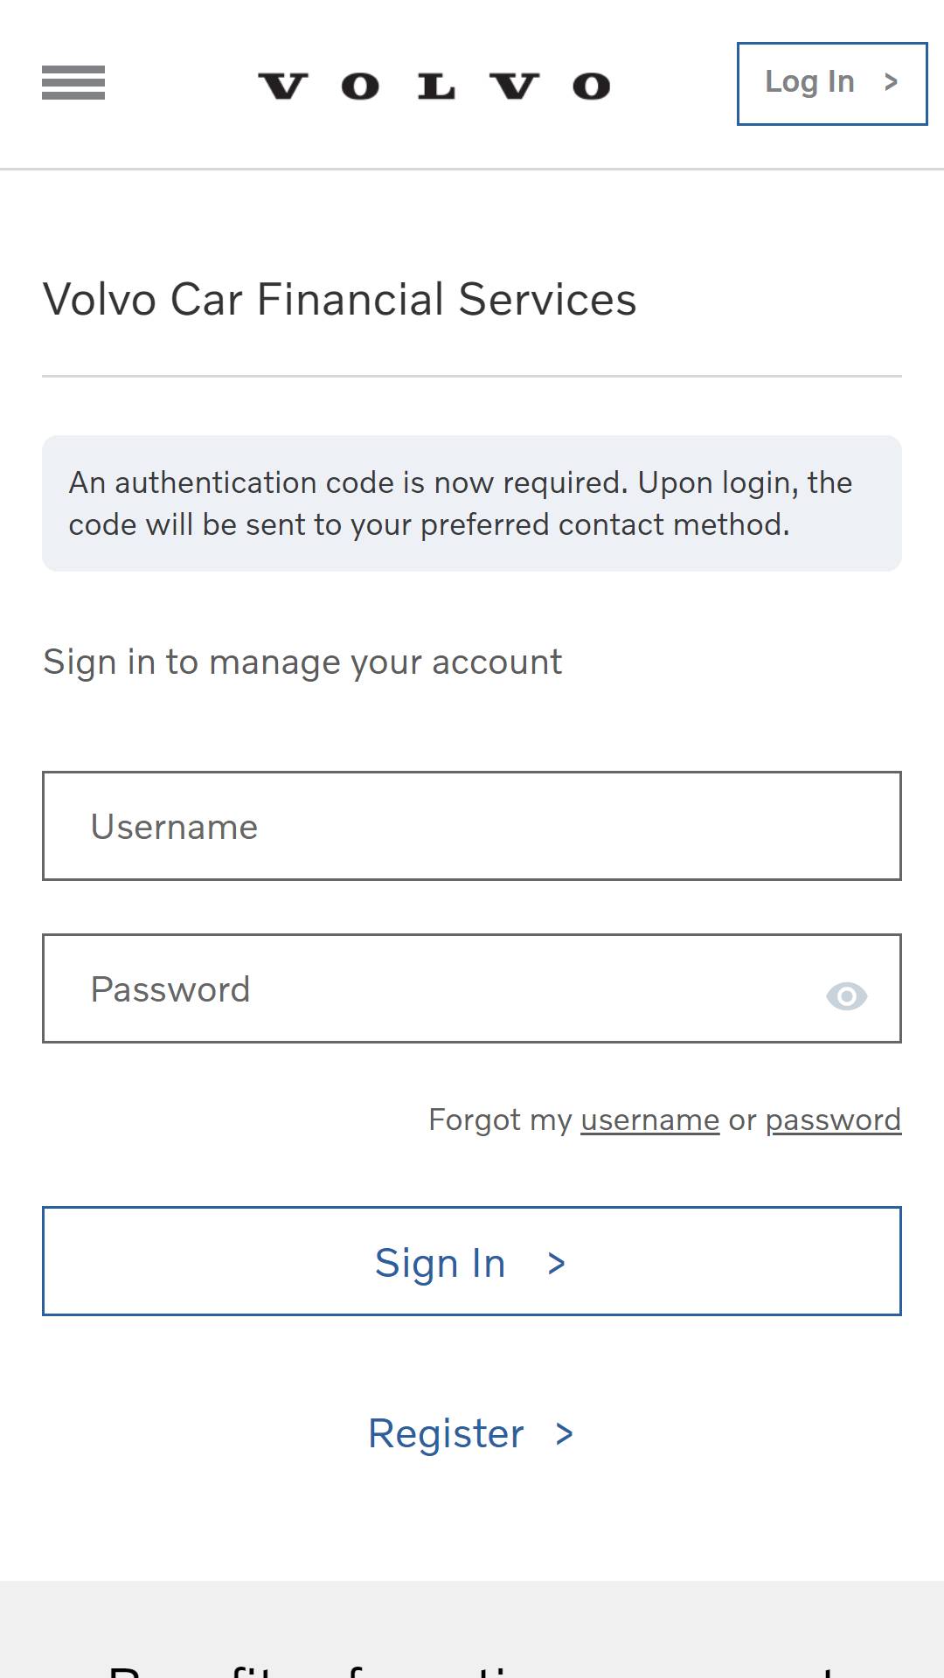Click the arrow next to Register
Screen dimensions: 944x1678
coord(565,1434)
